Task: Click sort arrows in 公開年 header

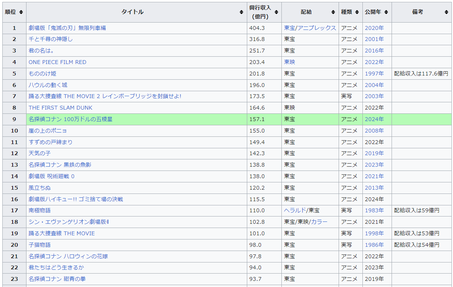Action: [x=386, y=12]
